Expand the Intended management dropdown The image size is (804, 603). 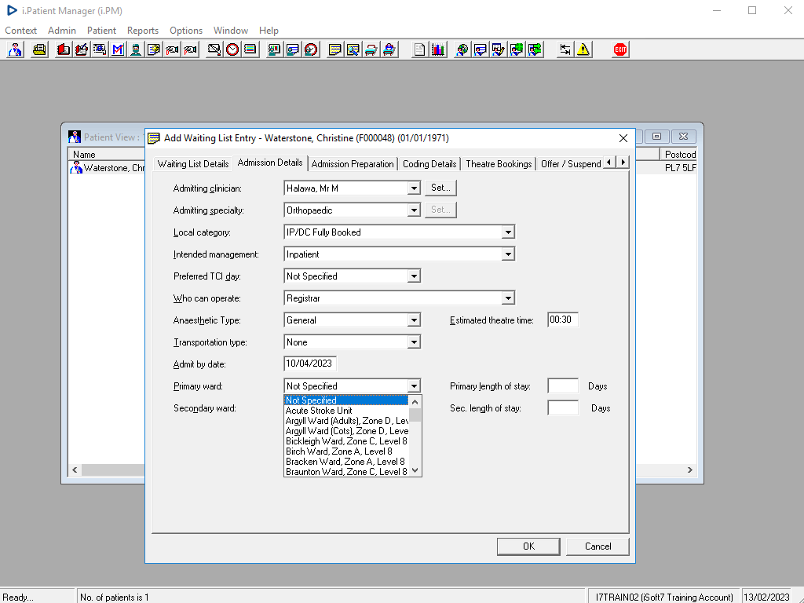[508, 254]
